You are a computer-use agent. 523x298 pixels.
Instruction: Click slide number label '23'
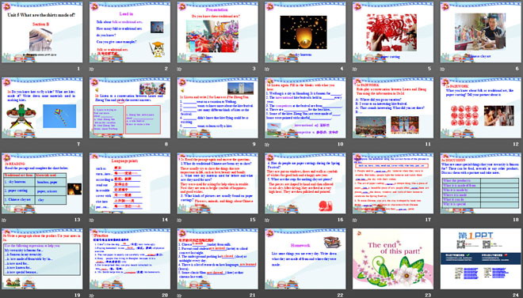click(x=429, y=295)
